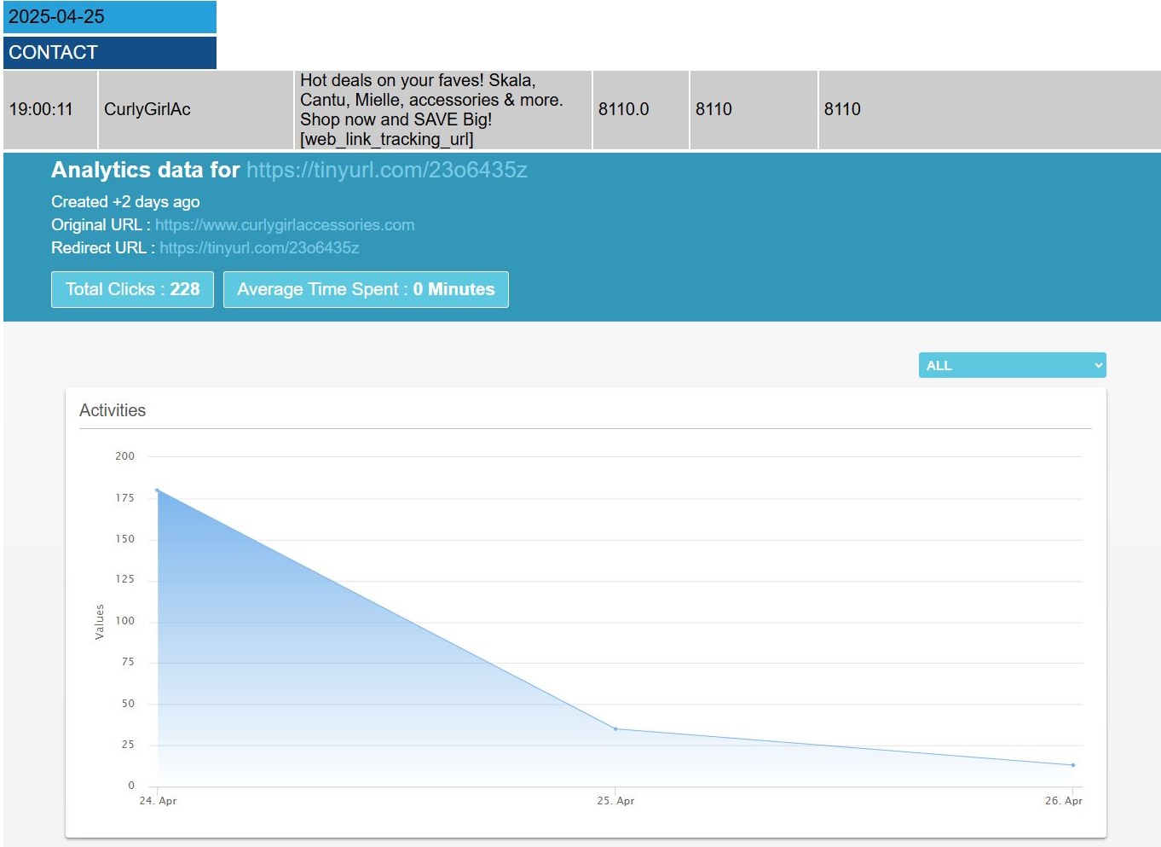The width and height of the screenshot is (1161, 847).
Task: Select the 25 Apr chart data point
Action: pos(615,728)
